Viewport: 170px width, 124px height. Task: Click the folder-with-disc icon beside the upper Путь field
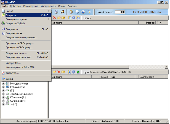click(x=78, y=18)
